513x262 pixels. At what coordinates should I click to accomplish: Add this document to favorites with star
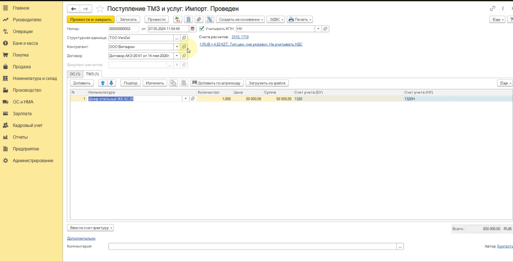coord(100,9)
